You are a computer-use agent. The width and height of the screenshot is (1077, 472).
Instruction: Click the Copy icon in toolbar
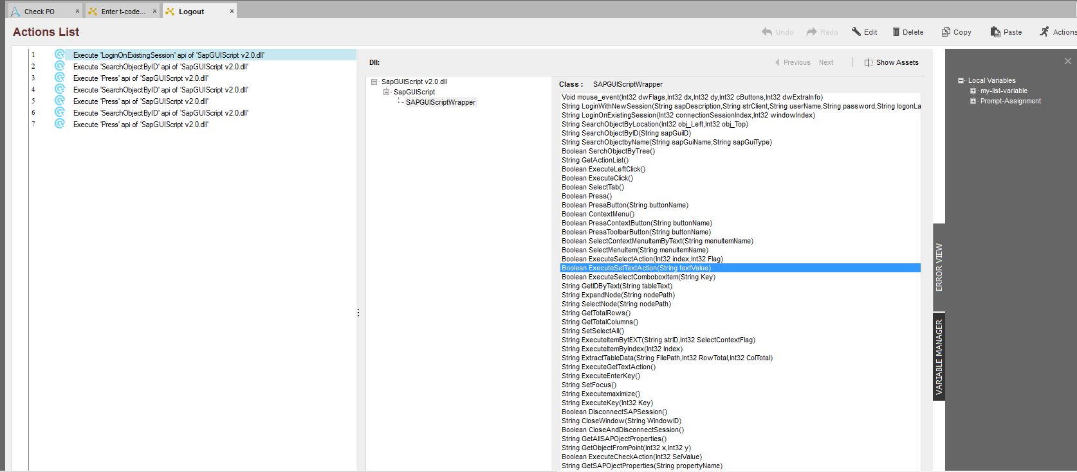point(946,31)
